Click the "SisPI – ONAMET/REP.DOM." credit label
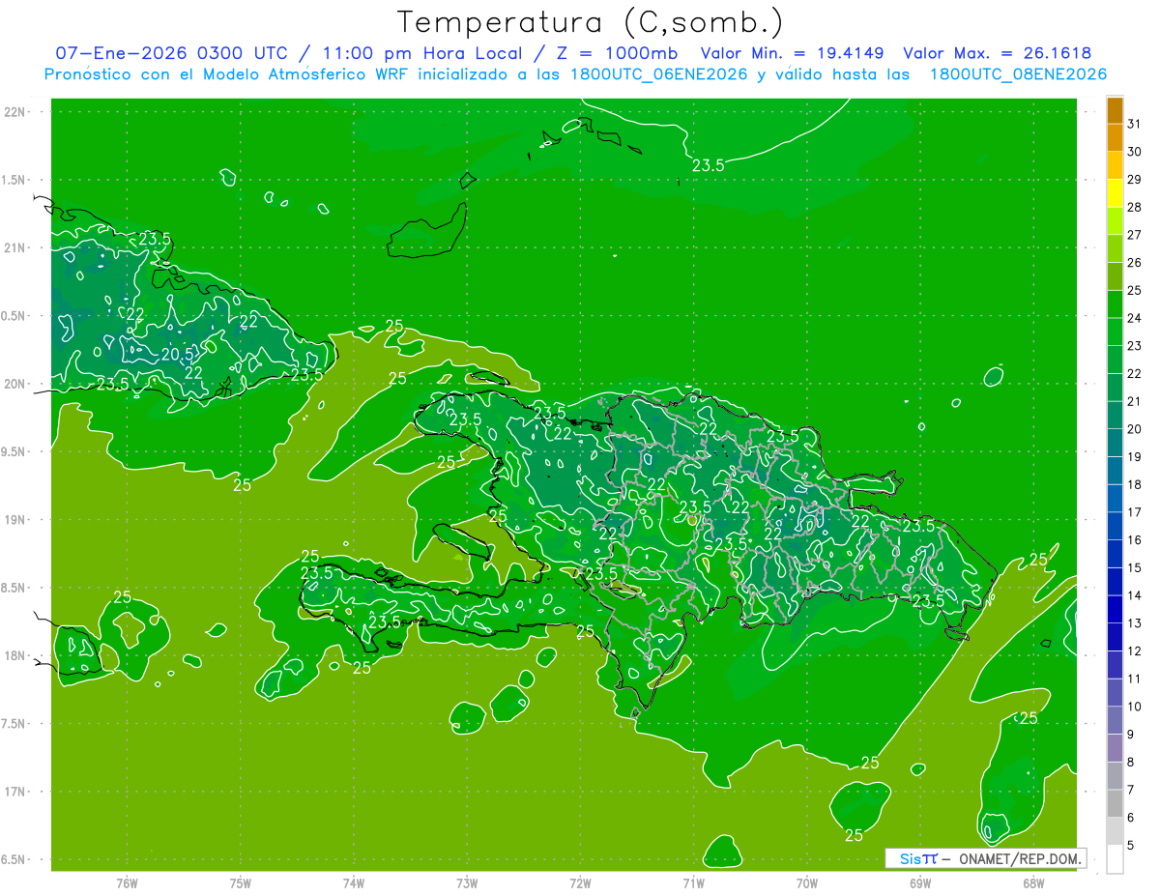 tap(986, 858)
